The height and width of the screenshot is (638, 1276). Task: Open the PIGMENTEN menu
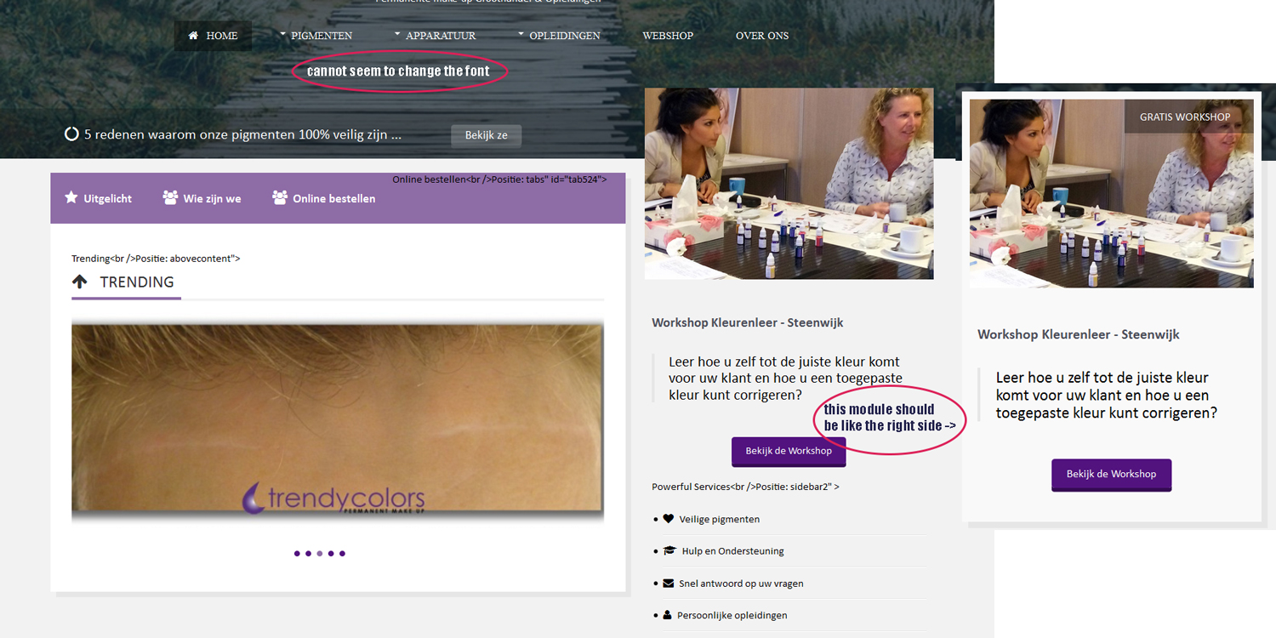click(x=322, y=36)
